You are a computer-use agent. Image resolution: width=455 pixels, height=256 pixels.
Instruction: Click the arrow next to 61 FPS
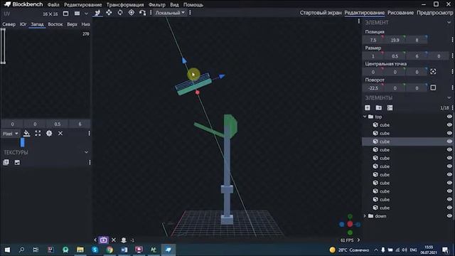(358, 240)
